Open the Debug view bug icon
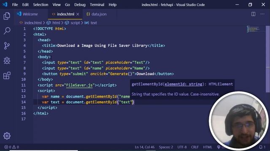The image size is (270, 151). point(7,60)
